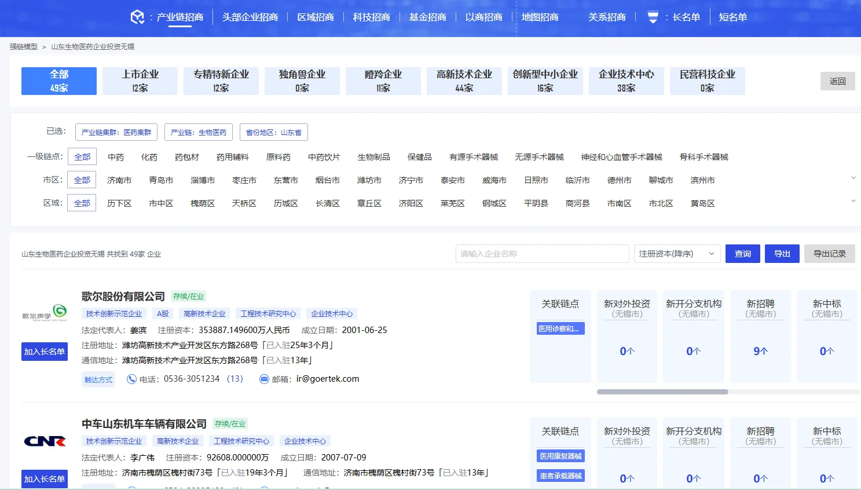Open the 注册资本(降序) sort dropdown
861x490 pixels.
(x=677, y=254)
